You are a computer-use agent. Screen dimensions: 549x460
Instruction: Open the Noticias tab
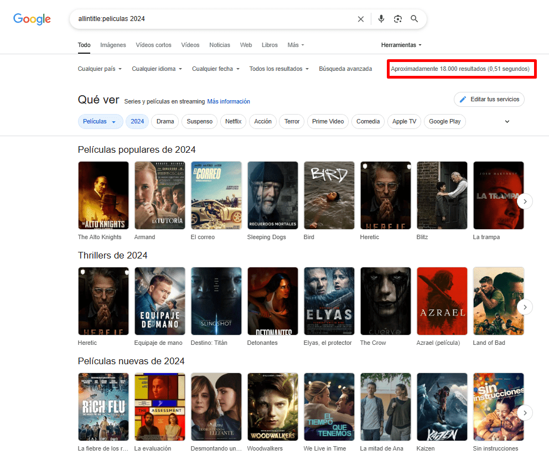(220, 45)
